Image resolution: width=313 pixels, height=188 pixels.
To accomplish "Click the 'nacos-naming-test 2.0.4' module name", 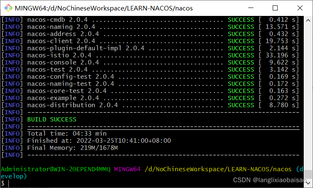I will tap(71, 84).
